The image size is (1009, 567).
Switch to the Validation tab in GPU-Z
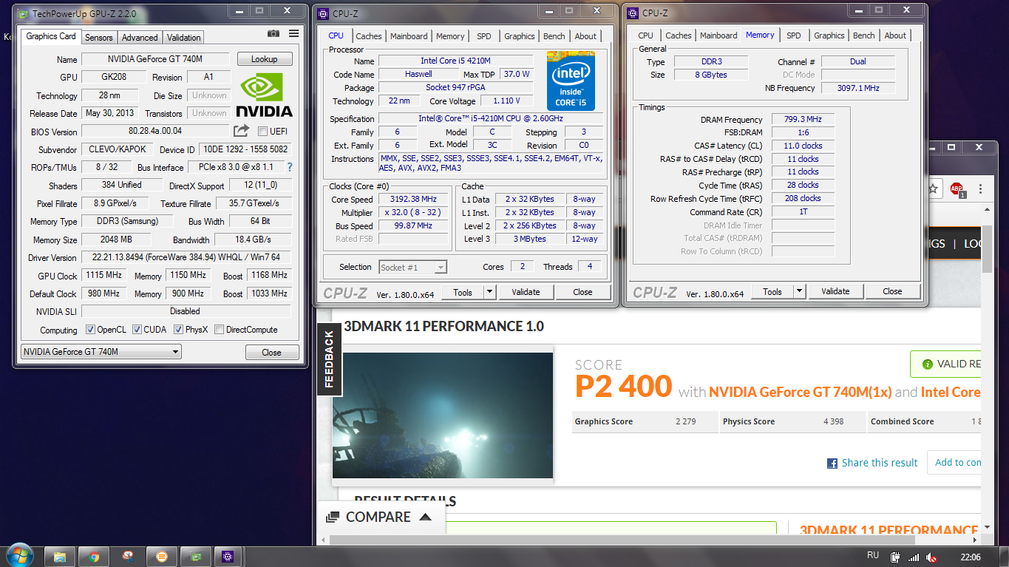[183, 38]
